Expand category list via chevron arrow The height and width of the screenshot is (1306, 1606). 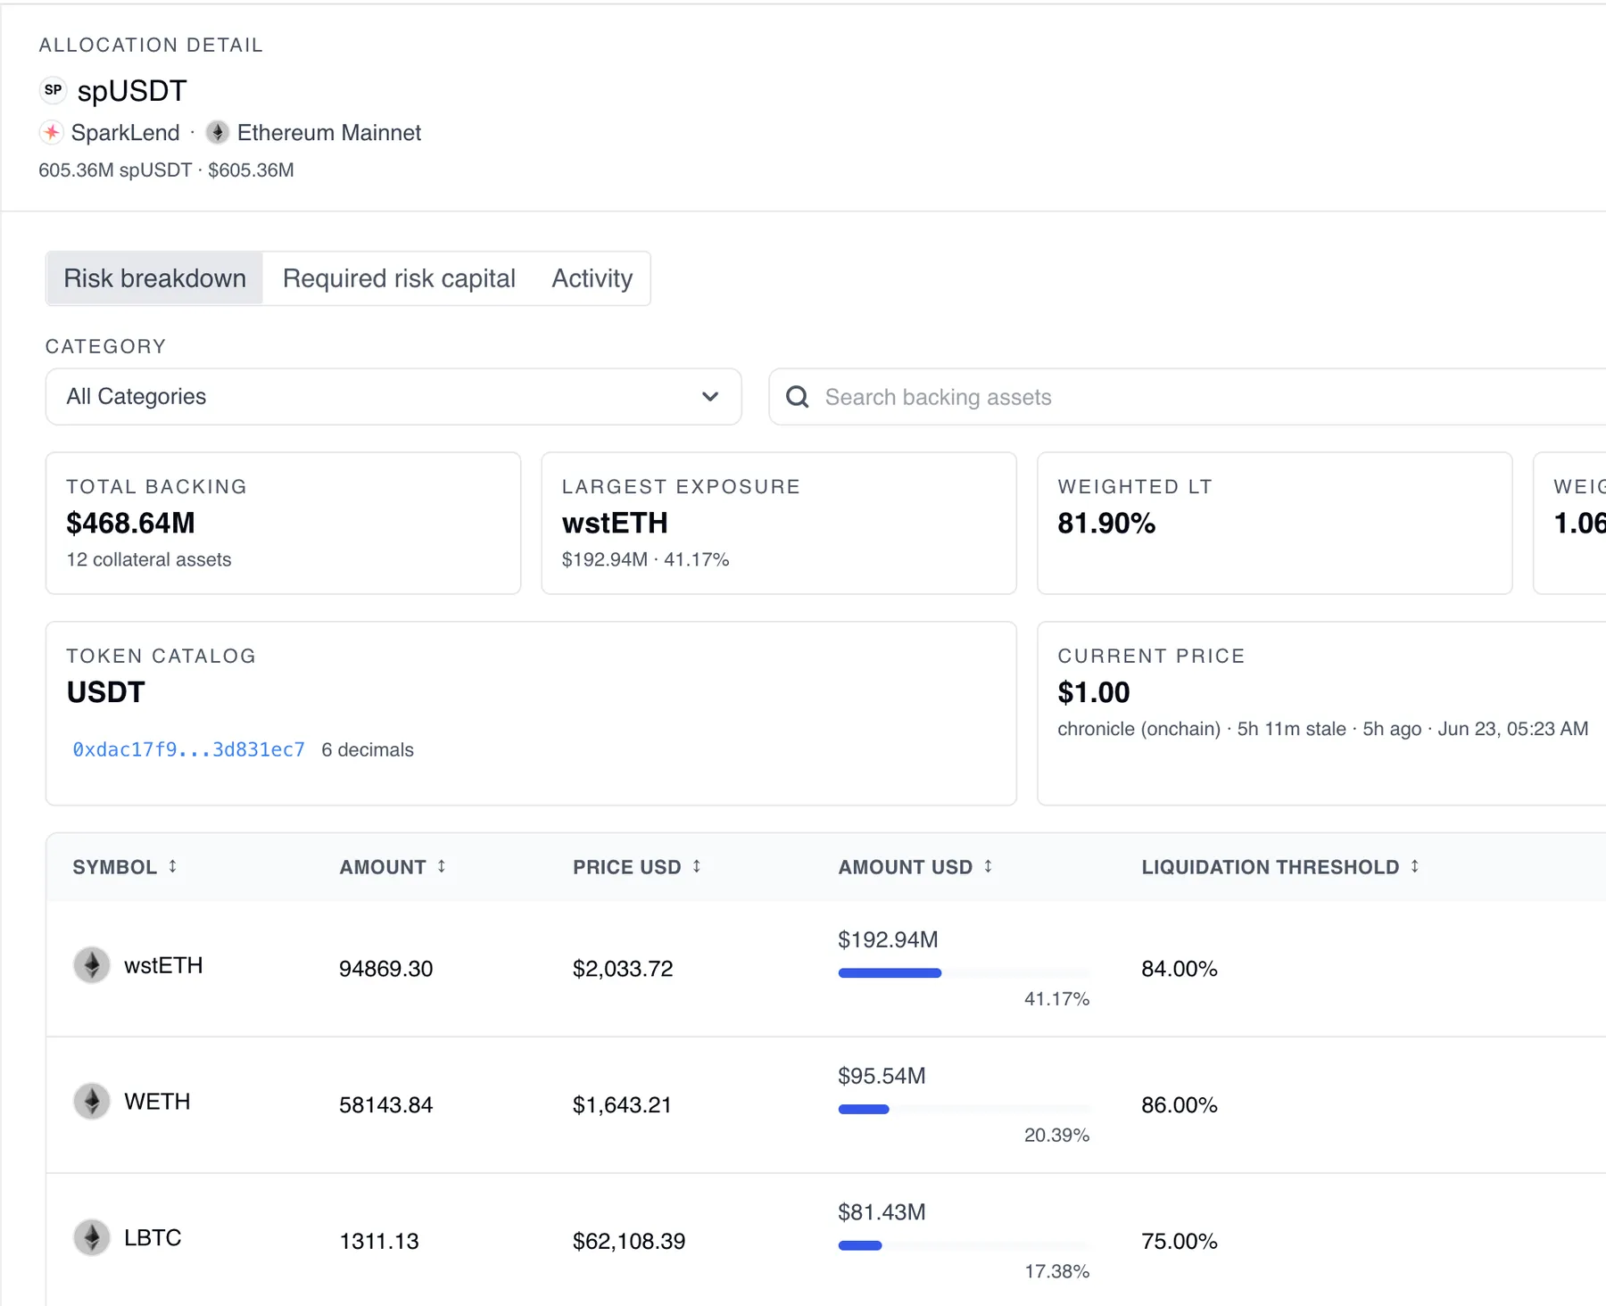[x=710, y=397]
